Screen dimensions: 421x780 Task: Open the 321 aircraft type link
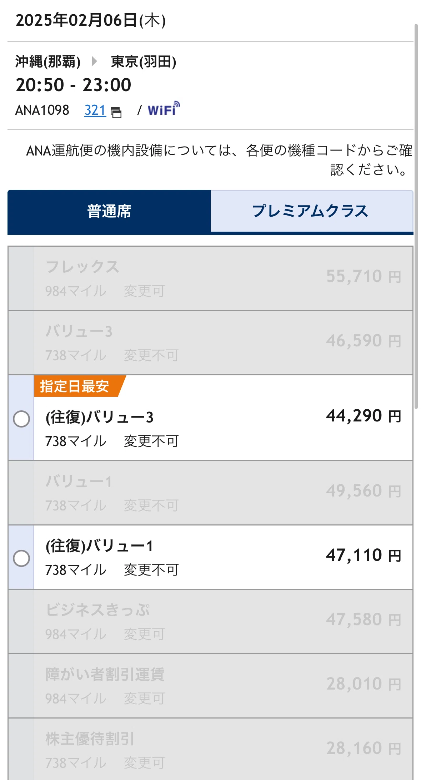click(95, 110)
